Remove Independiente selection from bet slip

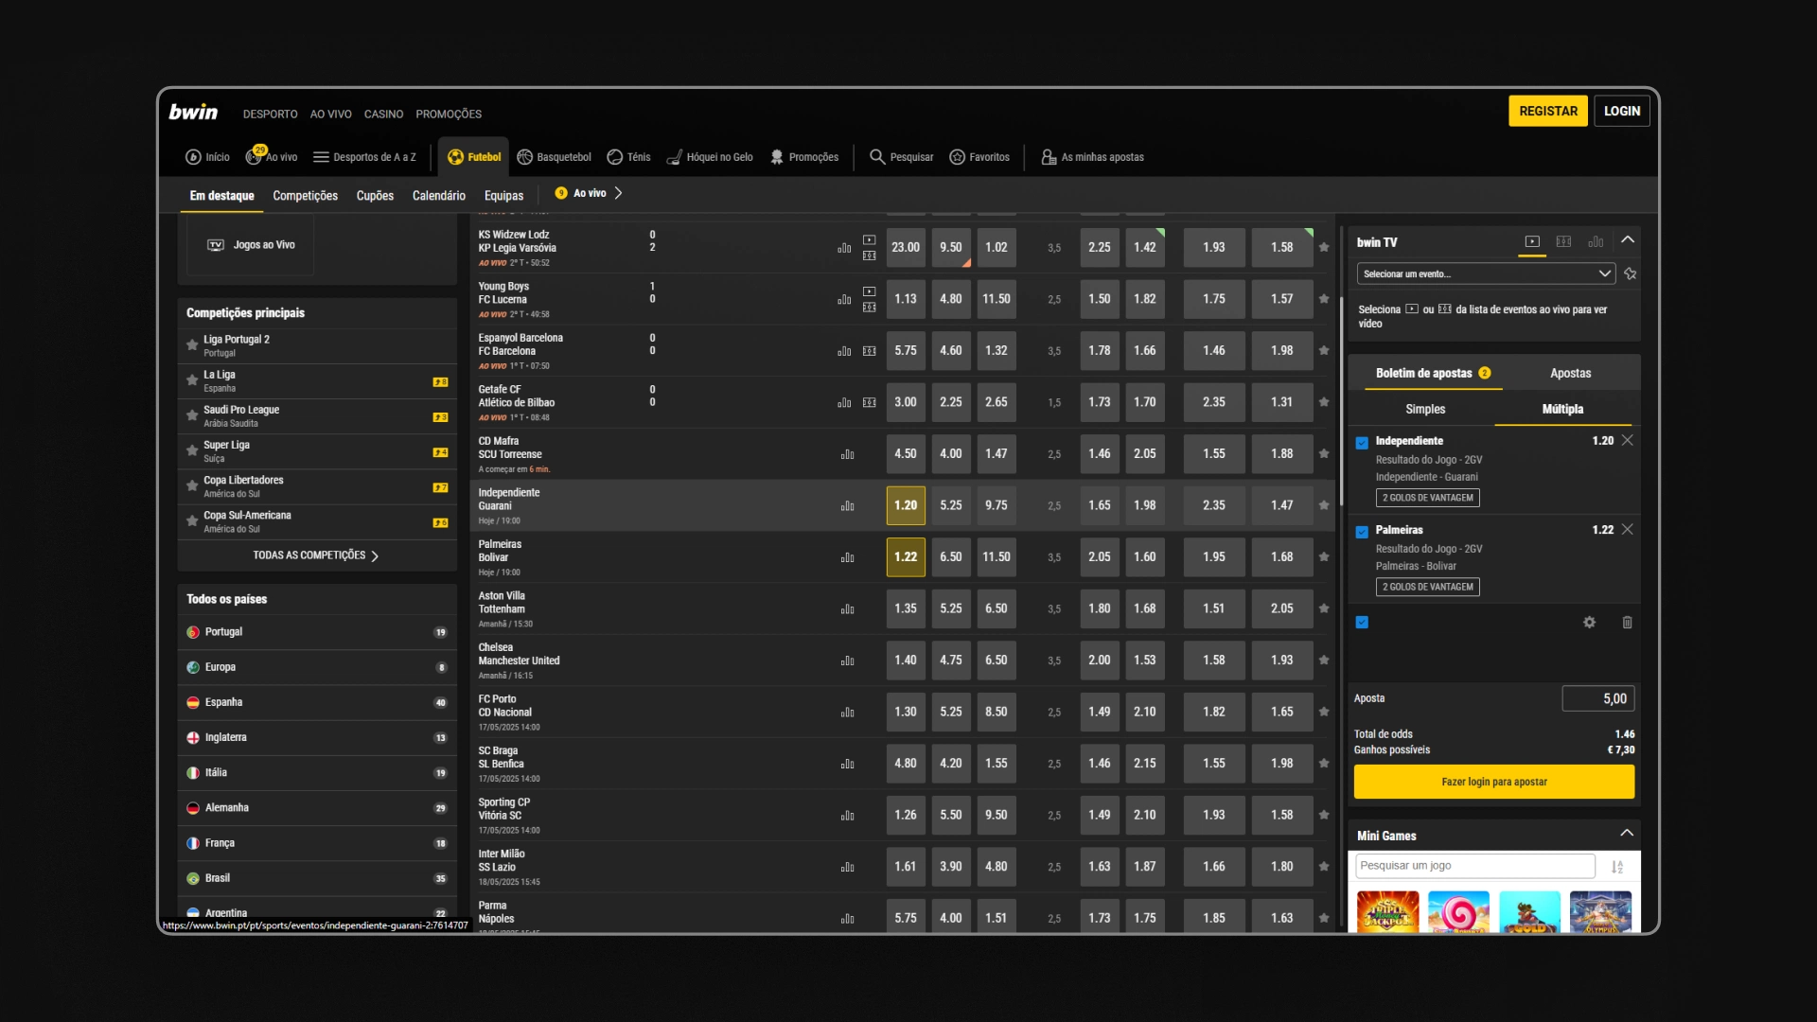click(1628, 441)
